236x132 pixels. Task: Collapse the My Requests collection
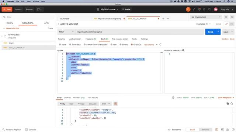2,36
